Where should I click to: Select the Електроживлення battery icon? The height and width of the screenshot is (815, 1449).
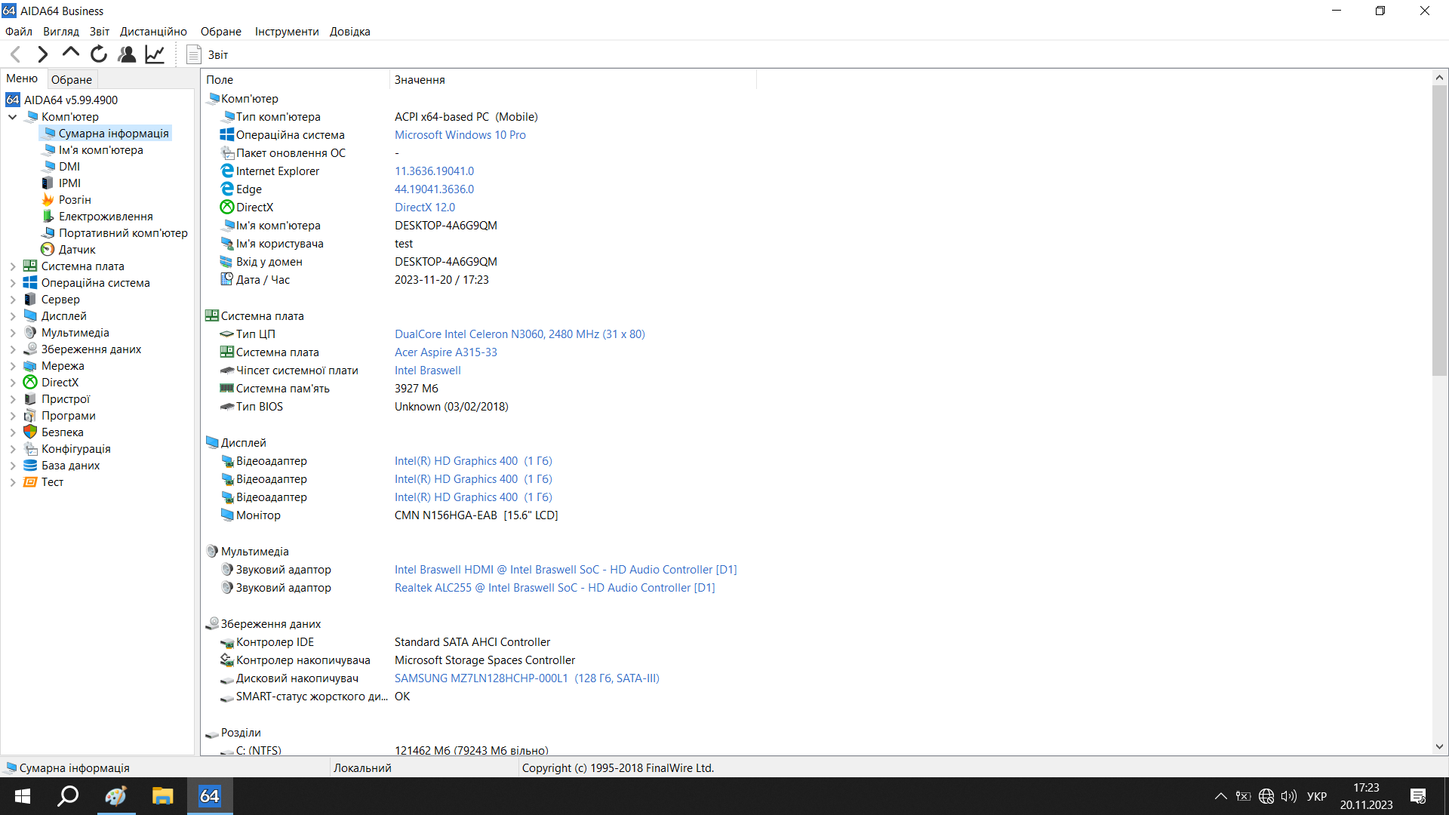click(48, 217)
